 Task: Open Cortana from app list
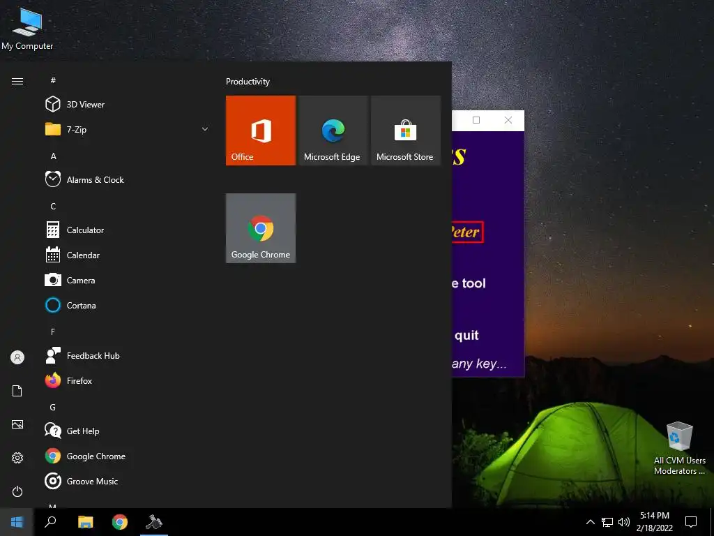128,305
